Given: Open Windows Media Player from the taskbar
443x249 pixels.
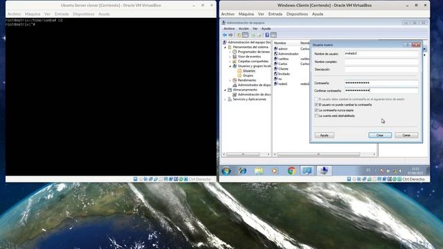Looking at the screenshot, I should point(275,171).
